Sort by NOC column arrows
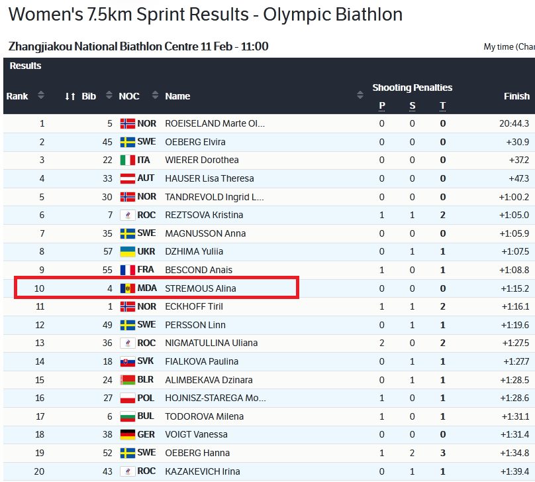This screenshot has width=535, height=482. pyautogui.click(x=155, y=95)
